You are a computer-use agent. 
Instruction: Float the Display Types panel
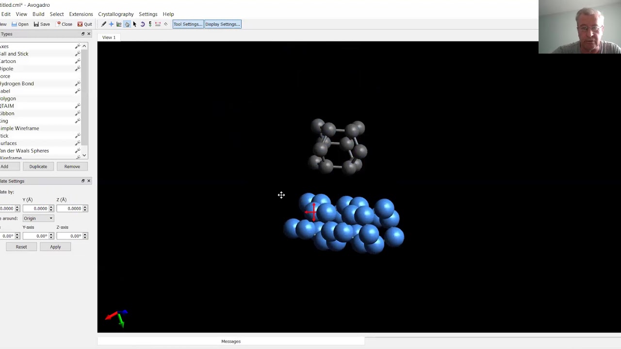point(82,34)
